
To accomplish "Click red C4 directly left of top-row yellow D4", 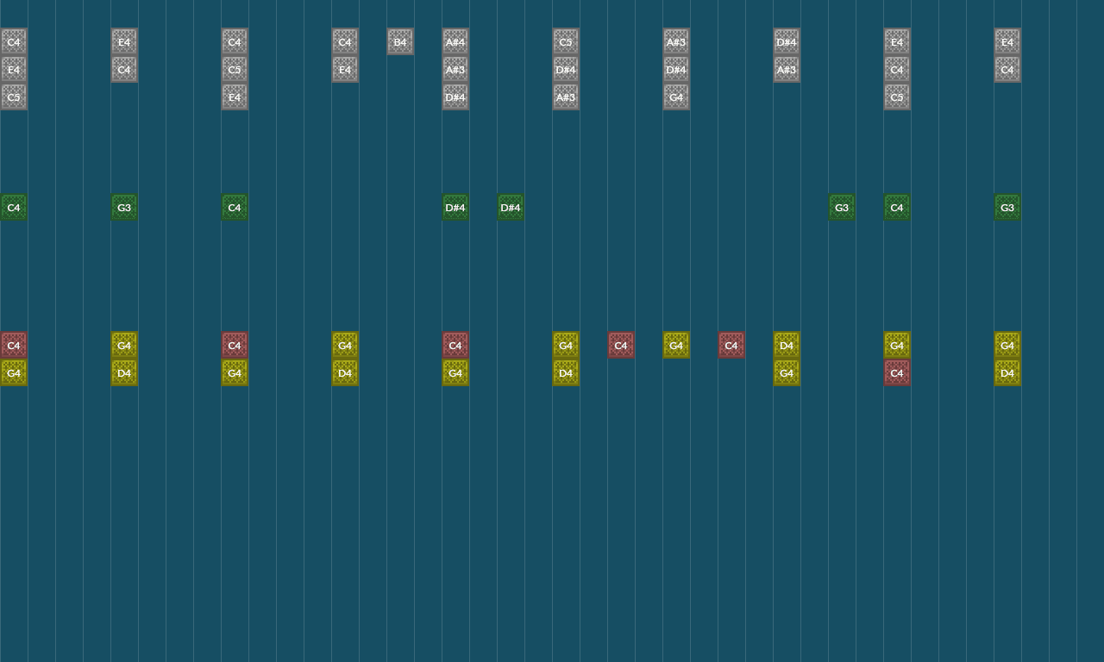I will (x=731, y=345).
